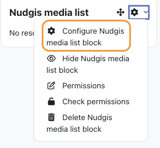Click the word Nudgis in Configure item
Screen dimensions: 160x148
point(112,31)
